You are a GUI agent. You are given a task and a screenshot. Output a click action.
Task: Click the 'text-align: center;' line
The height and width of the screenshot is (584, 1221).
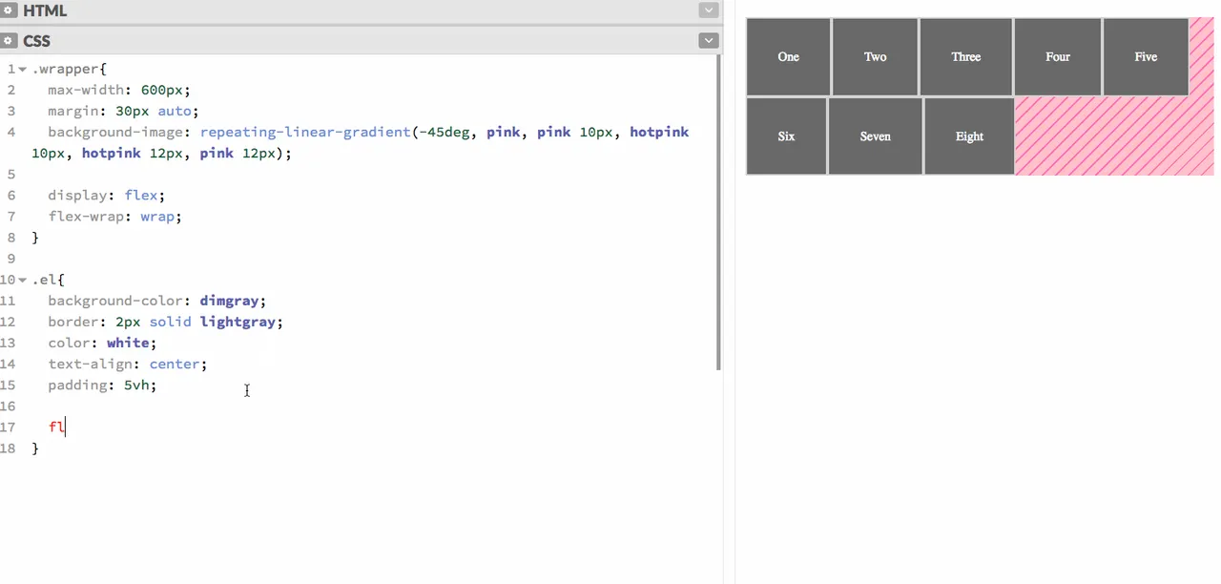pyautogui.click(x=128, y=364)
